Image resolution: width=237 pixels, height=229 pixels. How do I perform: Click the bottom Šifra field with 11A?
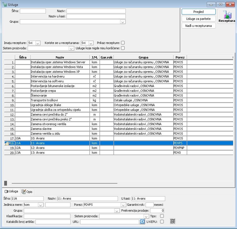tap(27, 198)
